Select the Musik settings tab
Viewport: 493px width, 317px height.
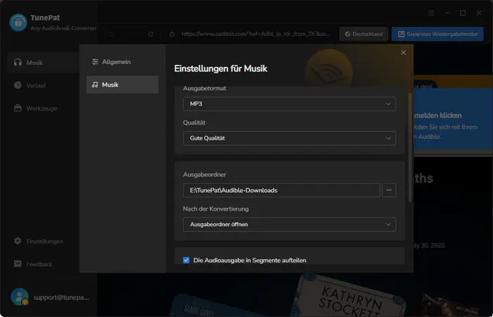click(123, 85)
